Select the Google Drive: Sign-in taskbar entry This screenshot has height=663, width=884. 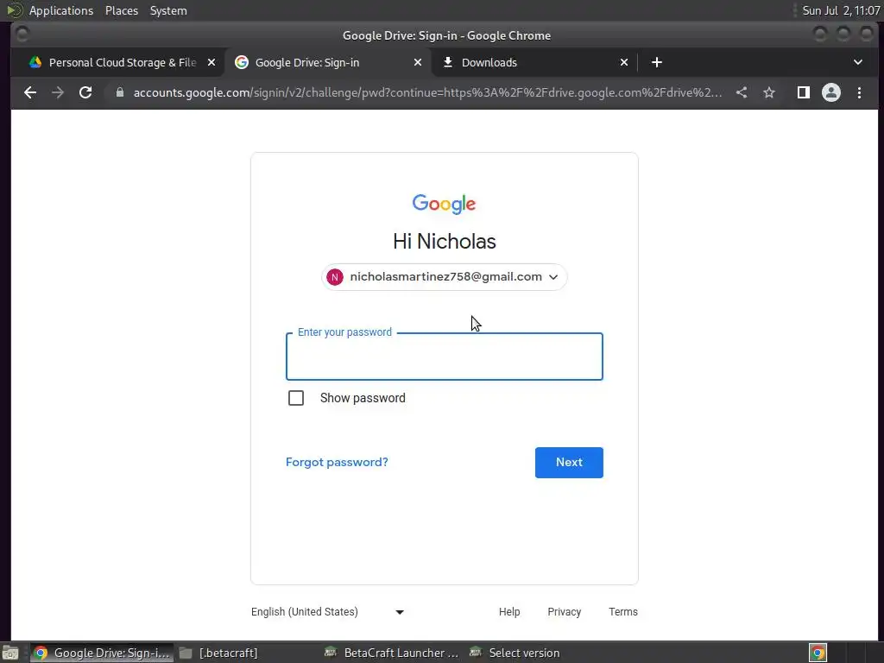[102, 653]
